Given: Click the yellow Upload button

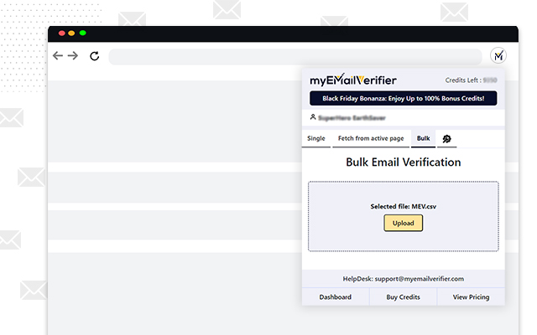Looking at the screenshot, I should pyautogui.click(x=403, y=223).
